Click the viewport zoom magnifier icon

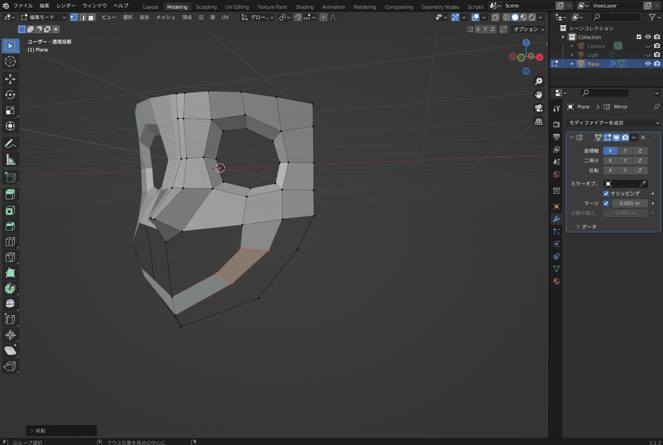pyautogui.click(x=539, y=81)
